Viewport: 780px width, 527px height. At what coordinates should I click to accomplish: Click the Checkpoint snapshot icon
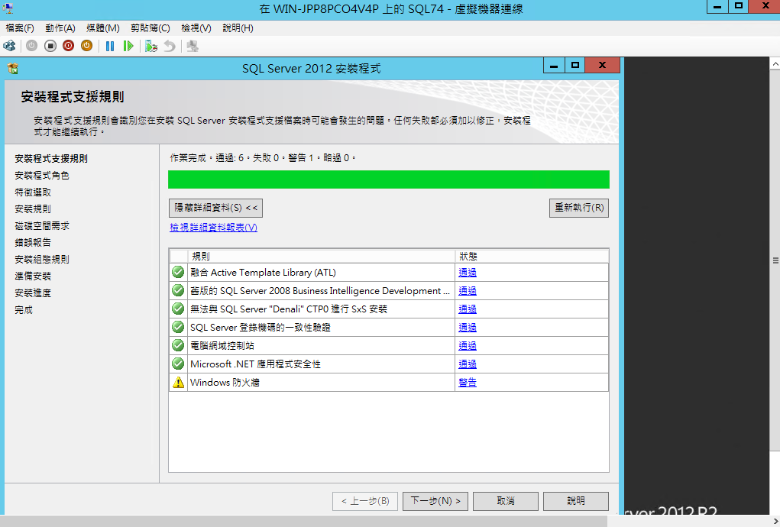tap(151, 47)
